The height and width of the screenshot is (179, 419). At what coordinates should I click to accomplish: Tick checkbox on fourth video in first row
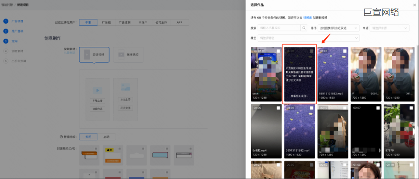(378, 51)
